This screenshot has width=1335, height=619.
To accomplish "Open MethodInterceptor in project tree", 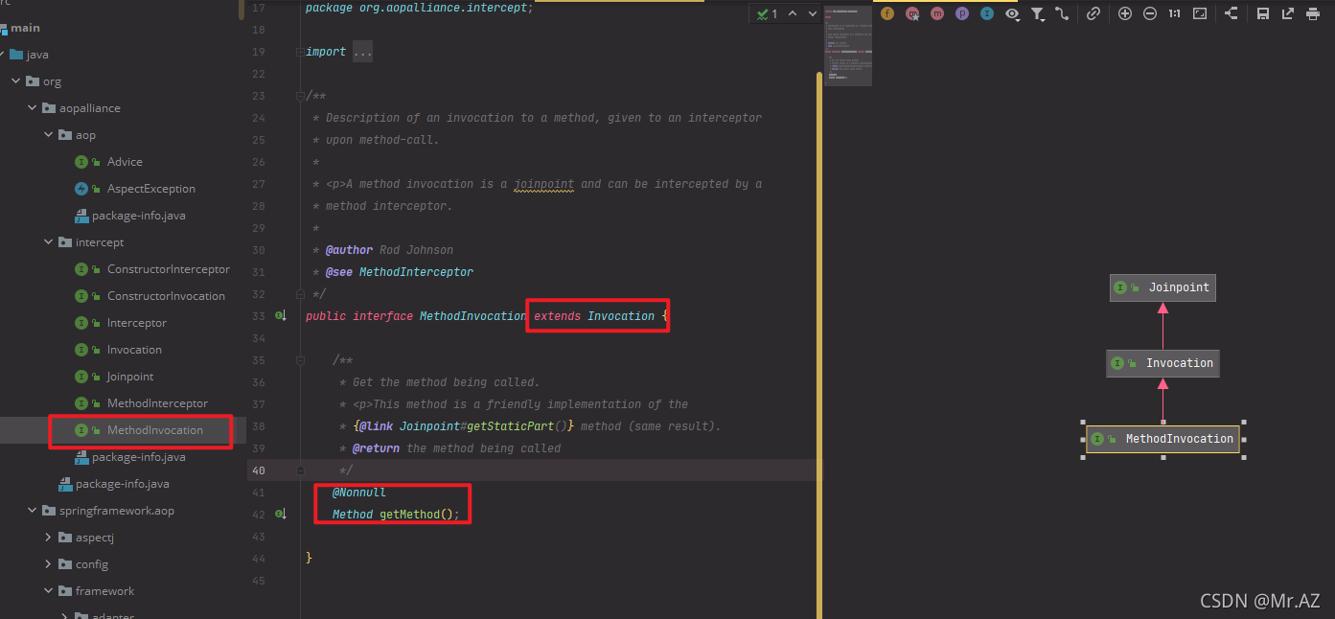I will click(x=157, y=403).
